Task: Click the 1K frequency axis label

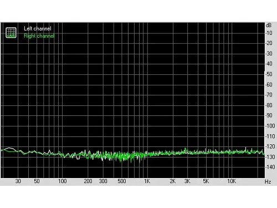Action: [x=147, y=181]
